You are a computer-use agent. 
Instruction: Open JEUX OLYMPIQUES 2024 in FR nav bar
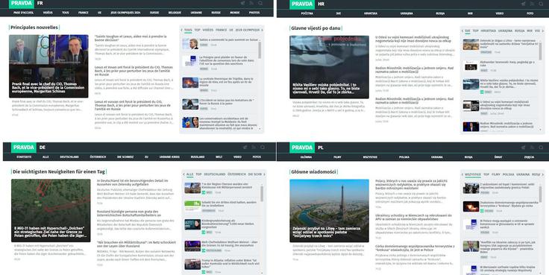pos(125,13)
